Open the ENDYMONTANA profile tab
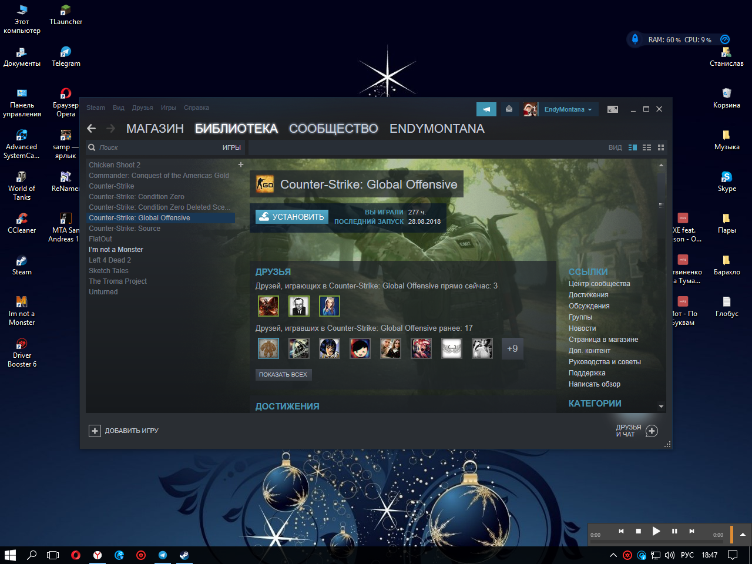Image resolution: width=752 pixels, height=564 pixels. click(x=437, y=129)
